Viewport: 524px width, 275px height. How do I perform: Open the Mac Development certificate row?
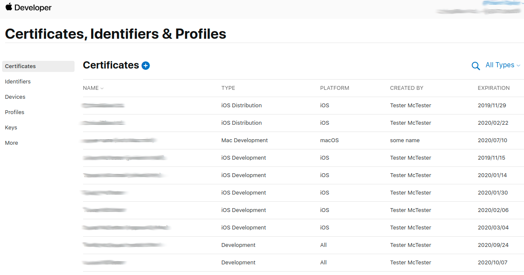pyautogui.click(x=244, y=140)
